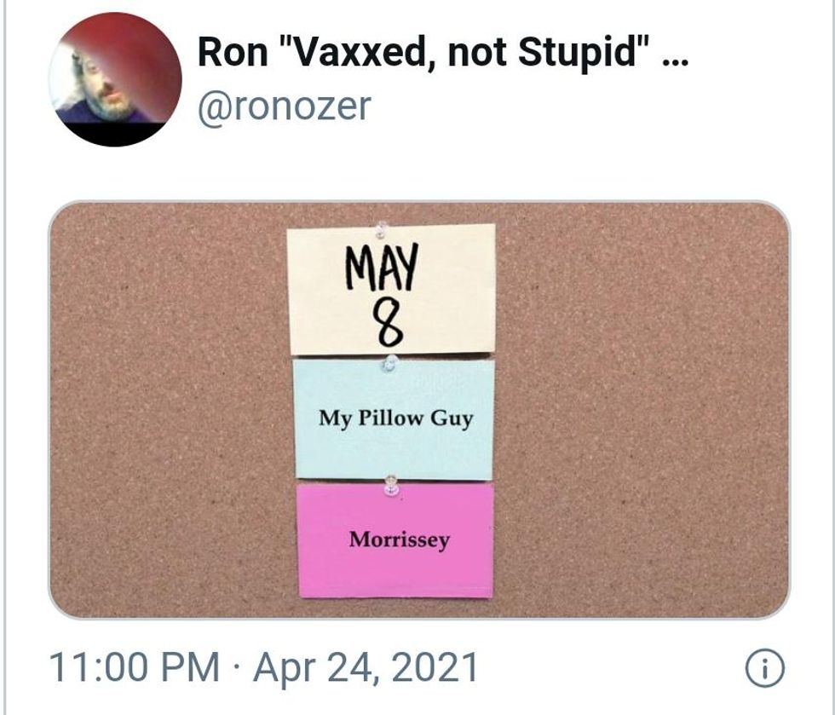Screen dimensions: 835x715
Task: Click the truncation ellipsis after the display name
Action: [676, 58]
